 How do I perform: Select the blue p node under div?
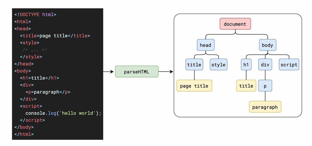[265, 86]
